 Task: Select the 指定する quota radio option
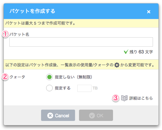[x=49, y=88]
